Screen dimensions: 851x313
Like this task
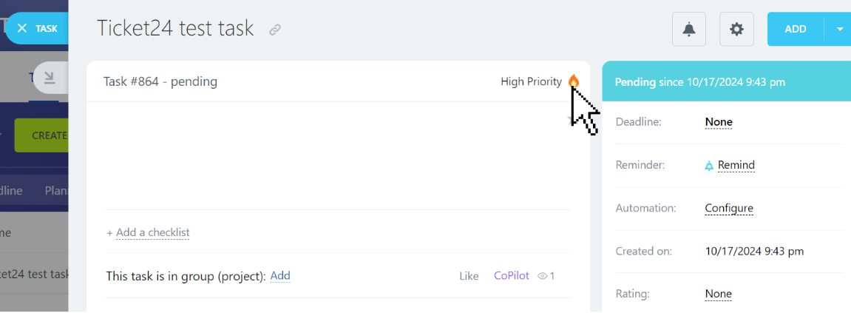(469, 276)
